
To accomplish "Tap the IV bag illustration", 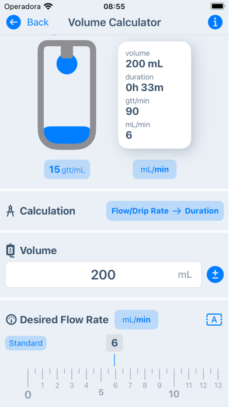I will pos(67,95).
